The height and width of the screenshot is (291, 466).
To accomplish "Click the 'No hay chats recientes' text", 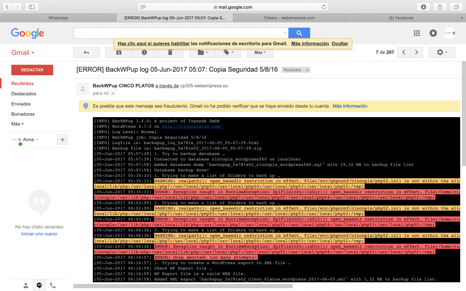I will [x=39, y=227].
